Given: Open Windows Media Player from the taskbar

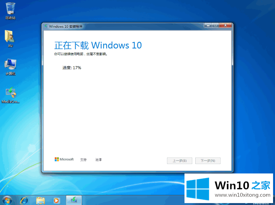Looking at the screenshot, I should coord(57,200).
